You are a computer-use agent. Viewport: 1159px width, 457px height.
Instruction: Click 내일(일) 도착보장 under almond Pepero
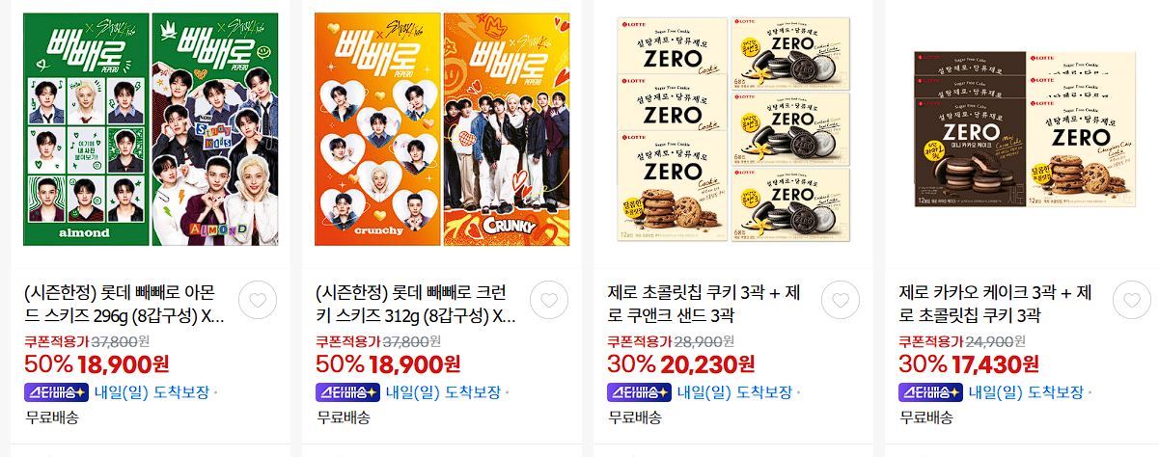pyautogui.click(x=152, y=392)
